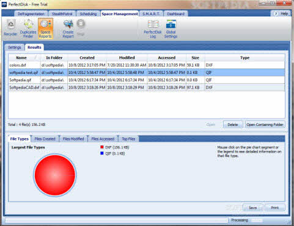Sort by the Modified column header

(127, 57)
